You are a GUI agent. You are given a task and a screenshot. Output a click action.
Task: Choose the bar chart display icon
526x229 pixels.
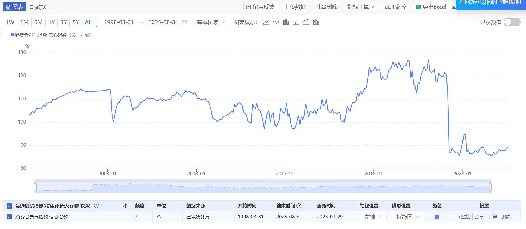286,22
